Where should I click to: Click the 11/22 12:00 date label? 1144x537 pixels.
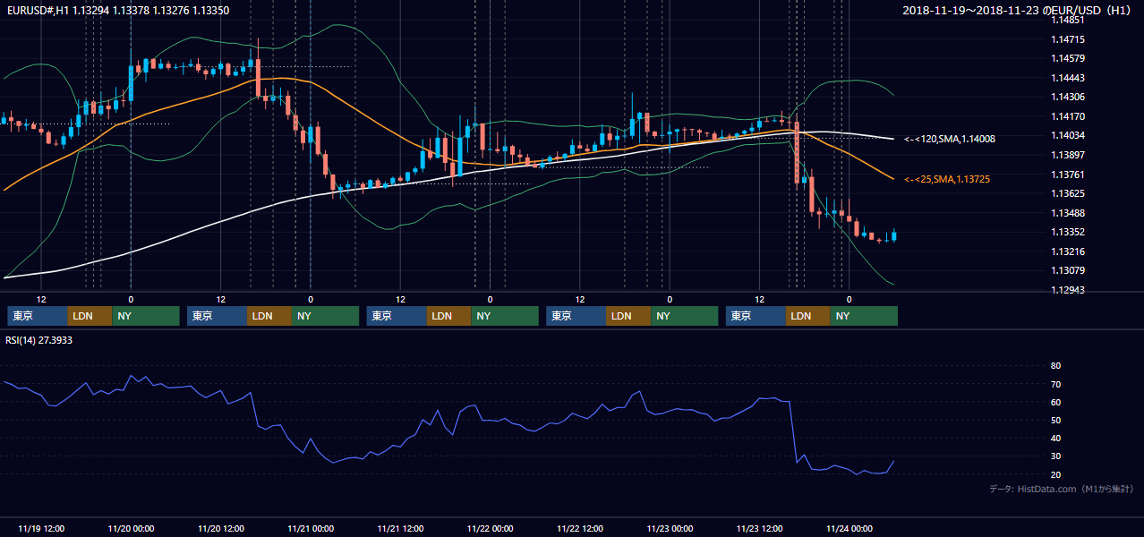(580, 528)
